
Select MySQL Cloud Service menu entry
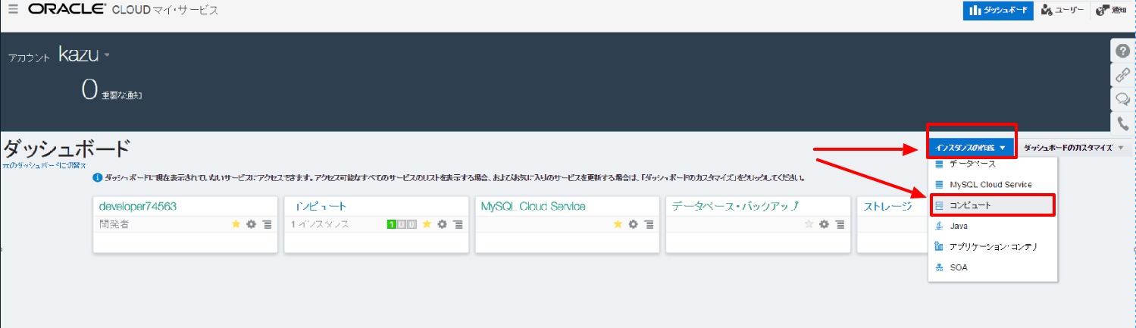tap(992, 184)
